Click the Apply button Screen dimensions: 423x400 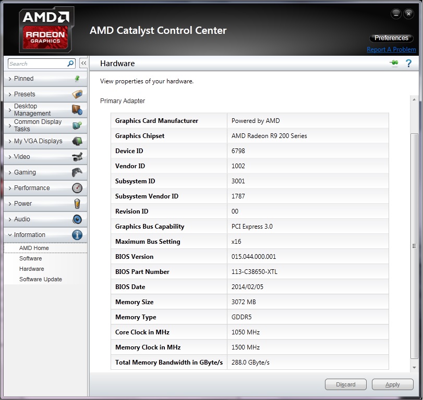pos(393,384)
